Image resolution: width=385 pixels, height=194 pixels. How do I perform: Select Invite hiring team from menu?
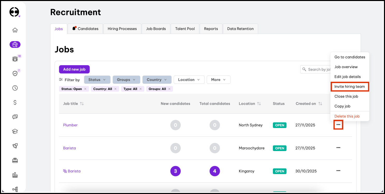pos(350,87)
